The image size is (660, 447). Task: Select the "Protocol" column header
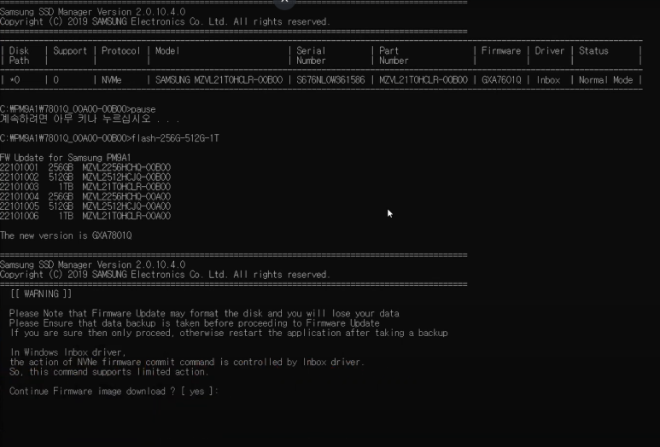point(120,51)
